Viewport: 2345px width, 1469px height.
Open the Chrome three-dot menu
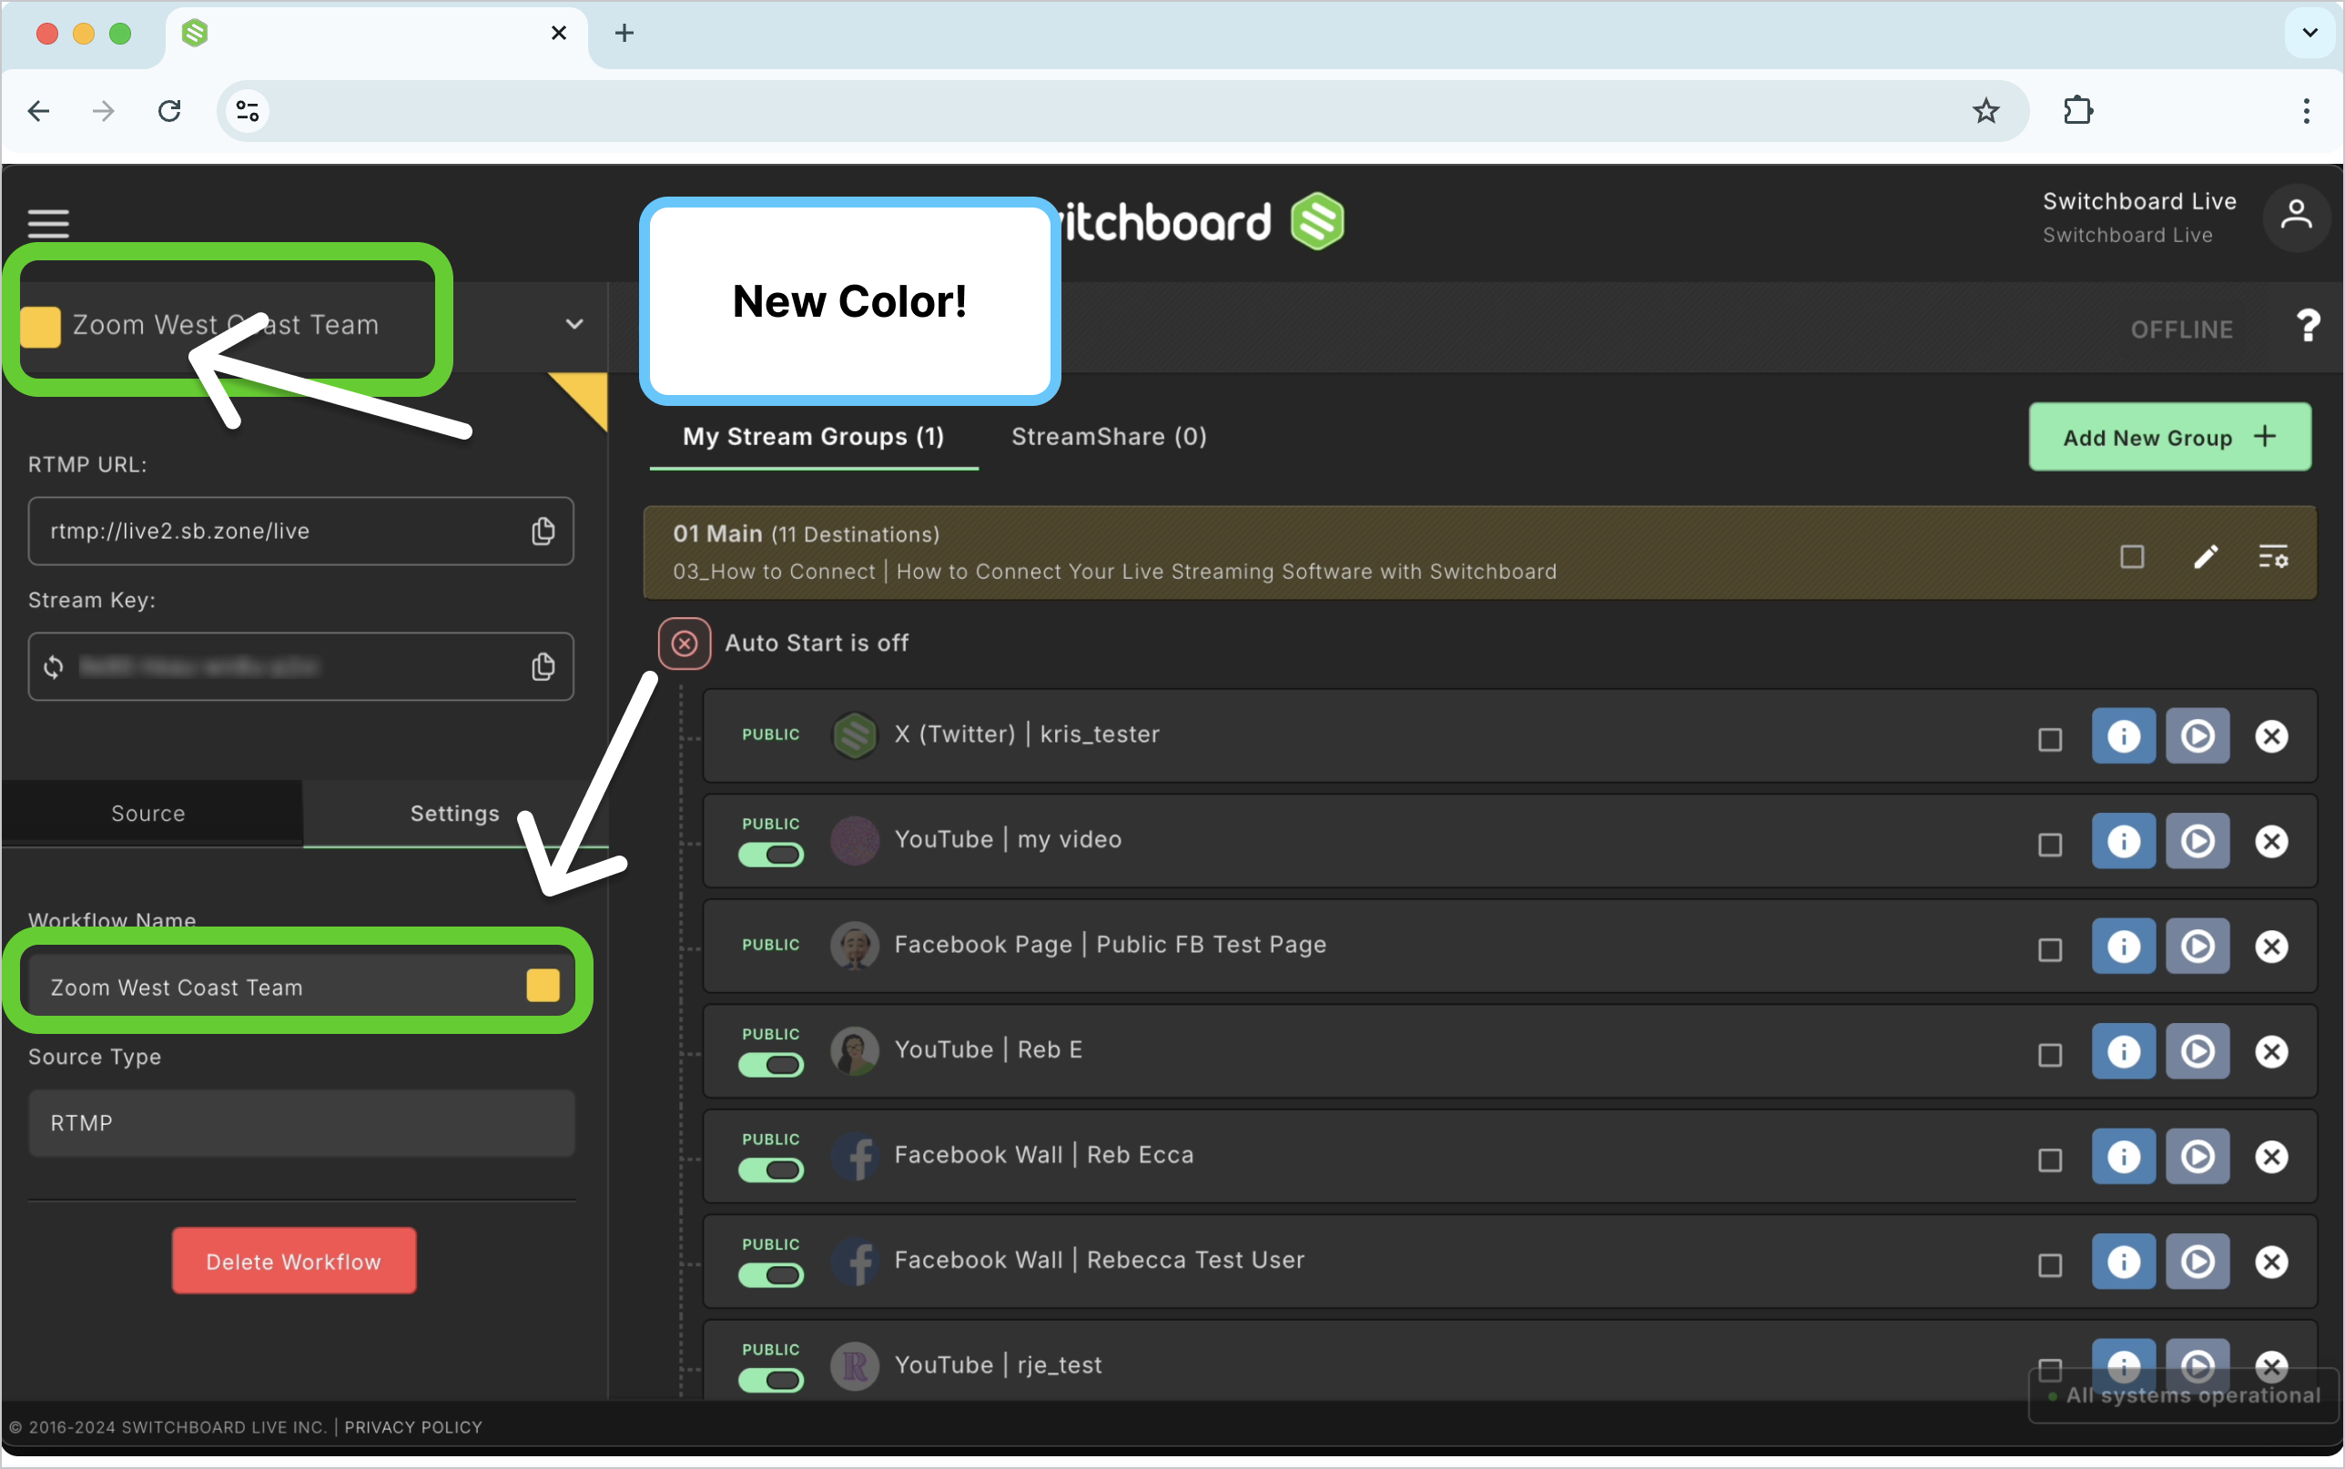pyautogui.click(x=2306, y=111)
